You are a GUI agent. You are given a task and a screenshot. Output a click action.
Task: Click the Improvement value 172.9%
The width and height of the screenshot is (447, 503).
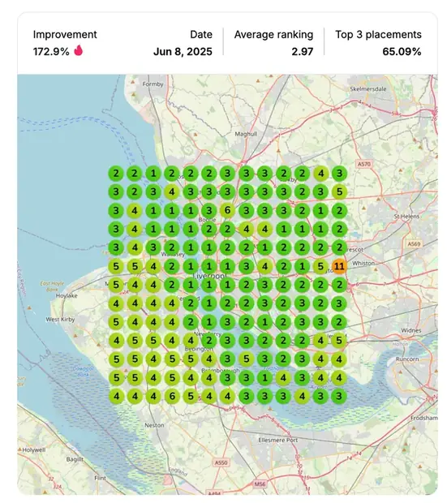point(51,51)
